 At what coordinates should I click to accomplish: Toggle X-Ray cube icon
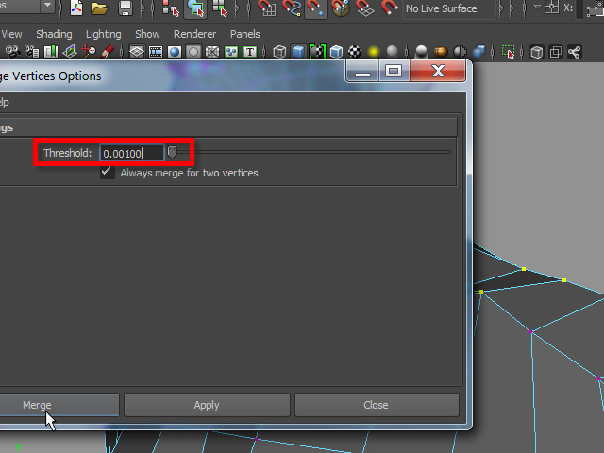coord(537,52)
